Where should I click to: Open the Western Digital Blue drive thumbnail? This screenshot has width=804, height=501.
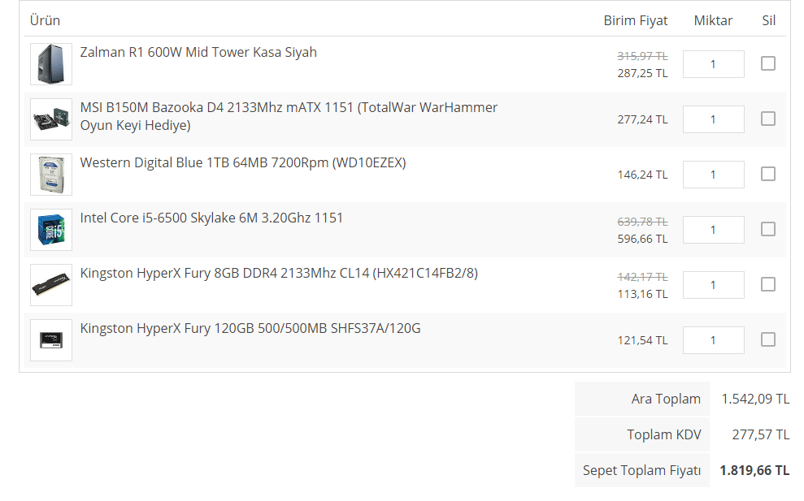(51, 175)
